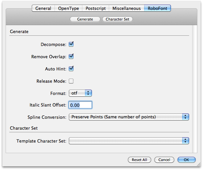Enable the Release Mode checkbox

[x=71, y=81]
